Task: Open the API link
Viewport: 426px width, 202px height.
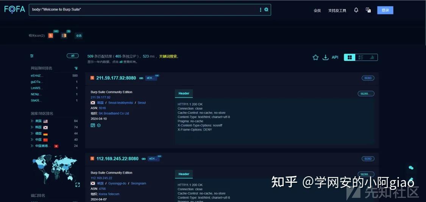Action: tap(335, 57)
